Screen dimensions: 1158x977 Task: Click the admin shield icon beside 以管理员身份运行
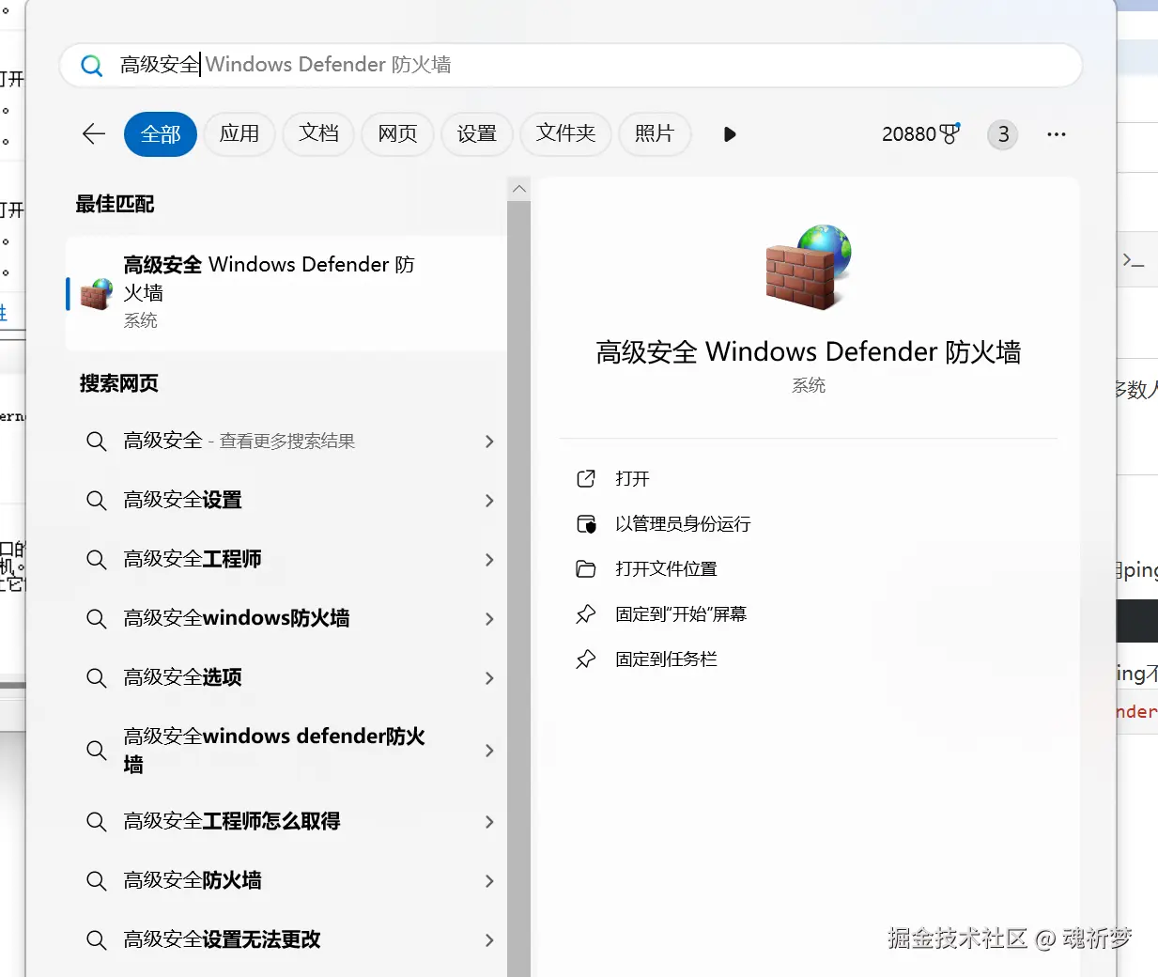pyautogui.click(x=586, y=524)
